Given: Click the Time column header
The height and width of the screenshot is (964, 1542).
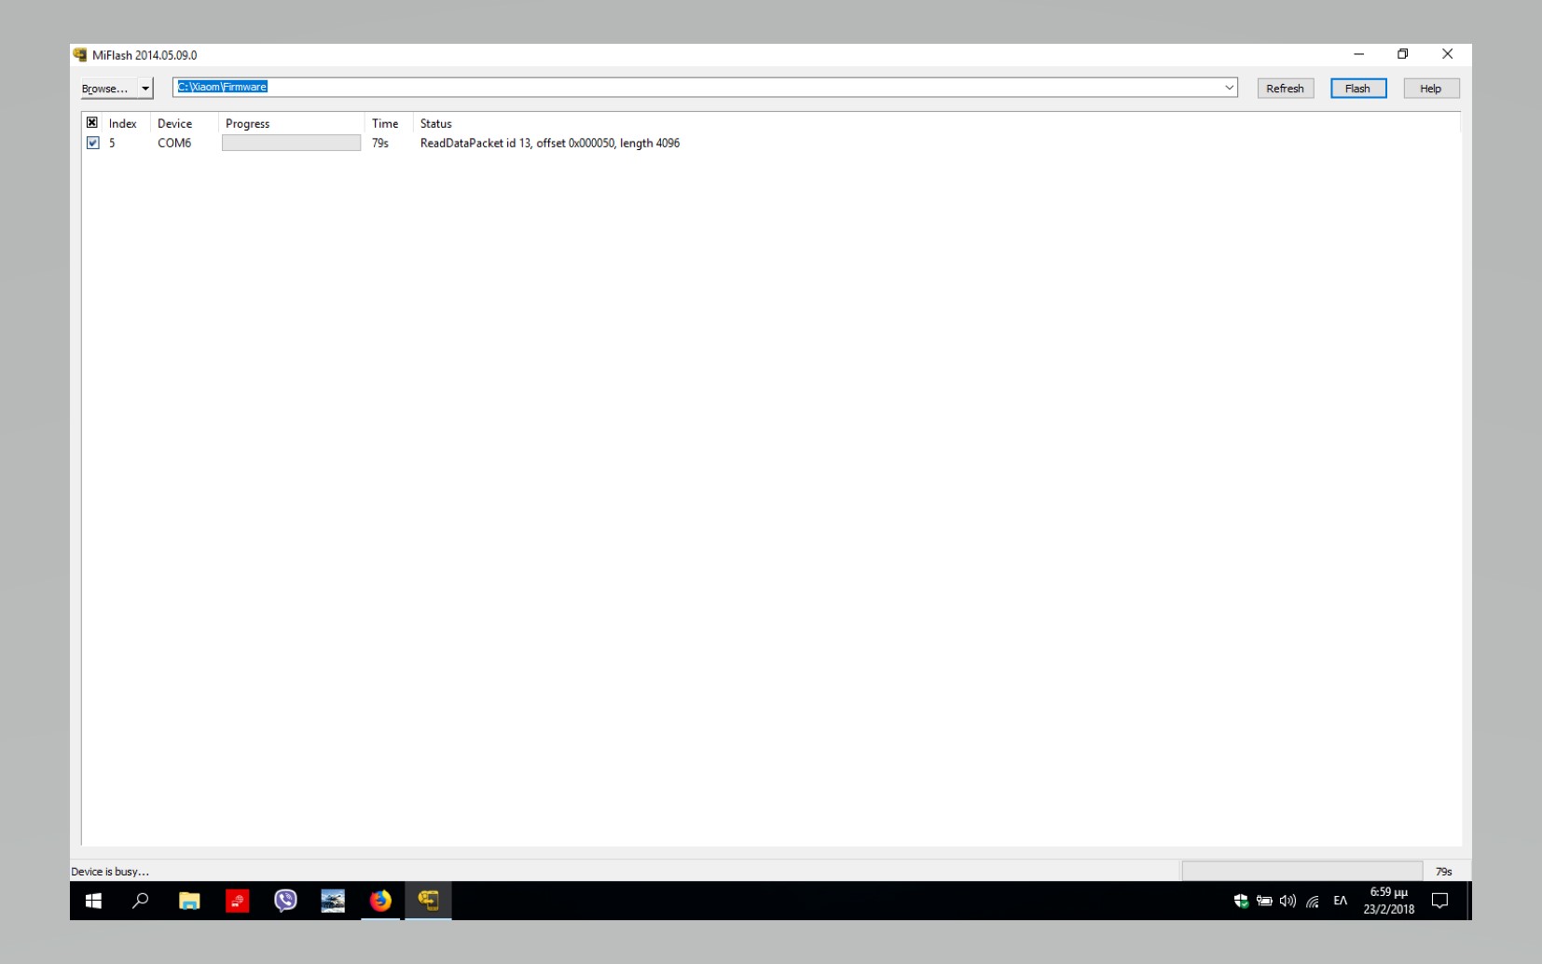Looking at the screenshot, I should point(388,123).
